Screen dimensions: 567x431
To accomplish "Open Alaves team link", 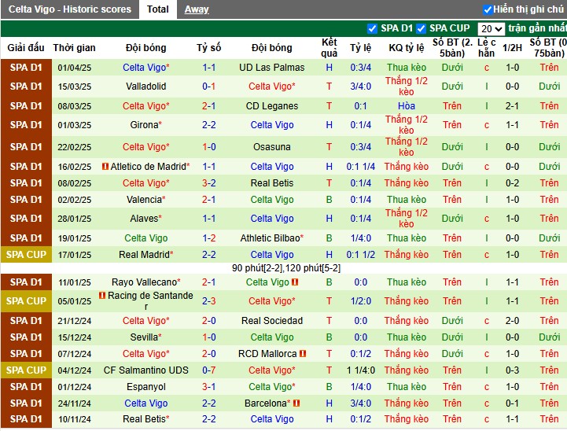I will [144, 219].
